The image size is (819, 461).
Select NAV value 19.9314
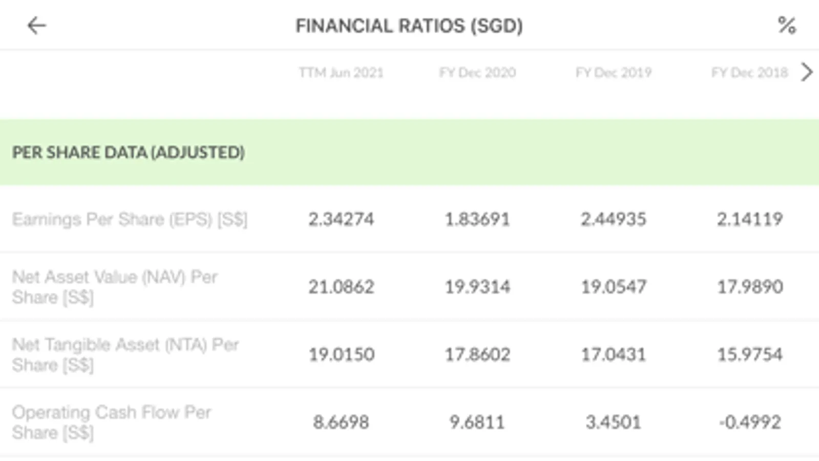point(477,287)
